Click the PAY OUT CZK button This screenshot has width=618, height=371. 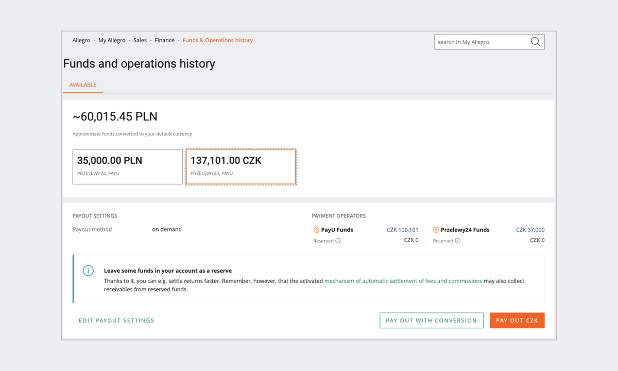[517, 320]
